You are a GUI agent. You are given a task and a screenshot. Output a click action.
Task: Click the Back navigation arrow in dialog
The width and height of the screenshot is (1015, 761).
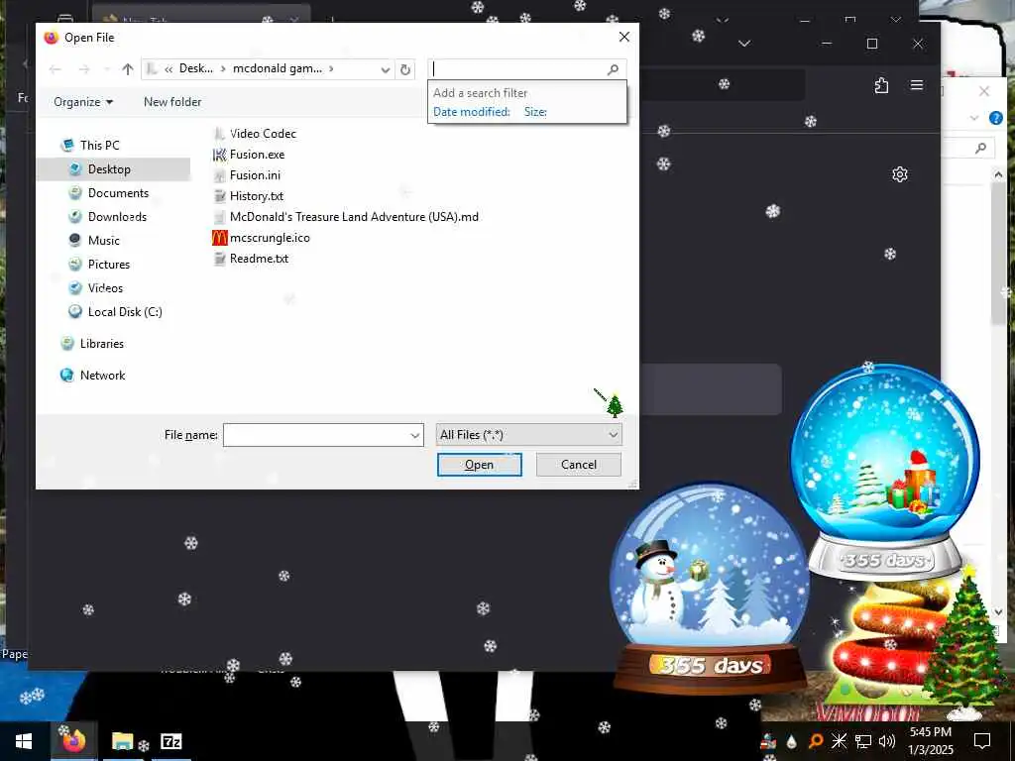click(x=56, y=69)
